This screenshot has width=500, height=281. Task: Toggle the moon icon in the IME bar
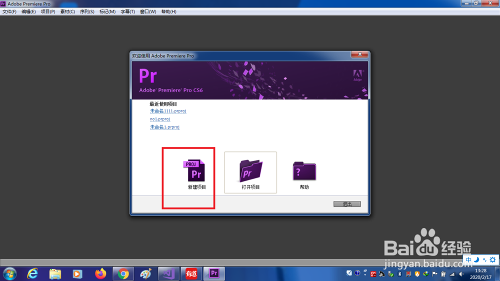[x=476, y=259]
